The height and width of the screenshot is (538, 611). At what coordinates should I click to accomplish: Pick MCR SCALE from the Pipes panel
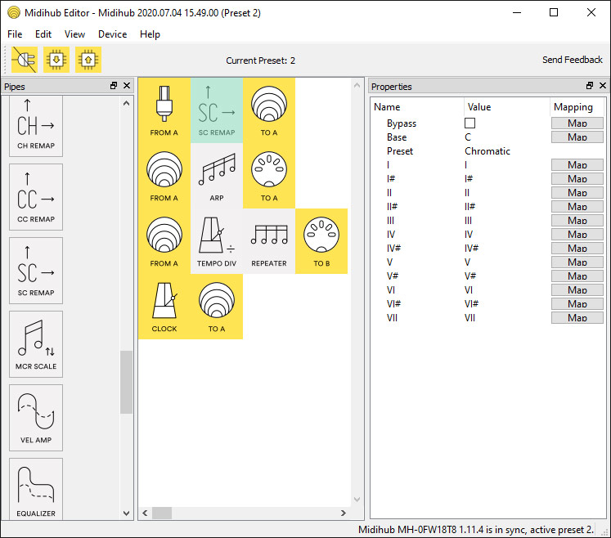pos(36,343)
